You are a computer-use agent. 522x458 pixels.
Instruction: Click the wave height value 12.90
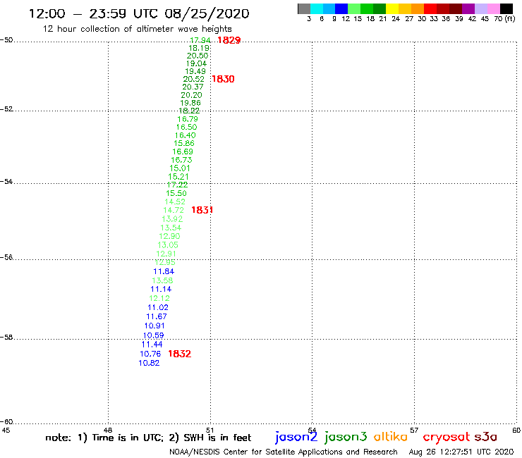point(170,236)
